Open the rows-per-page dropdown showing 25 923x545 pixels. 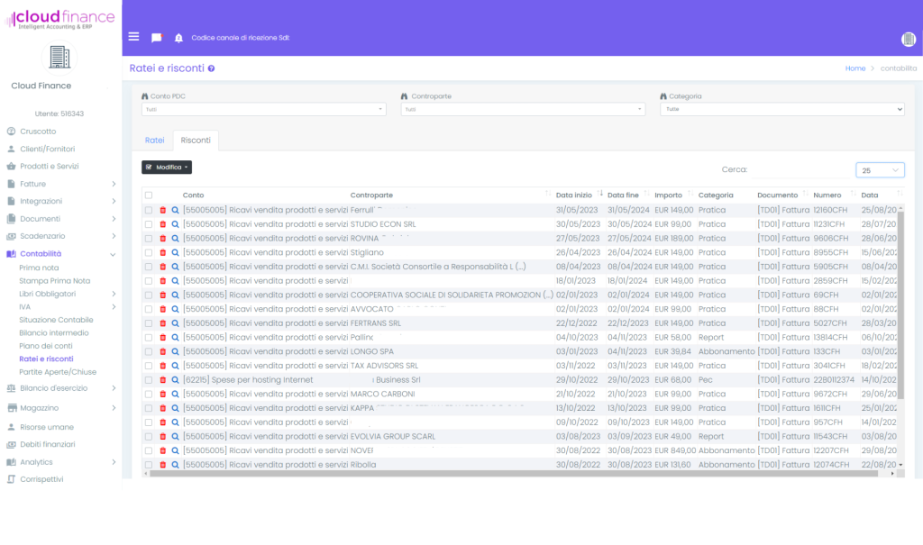[880, 170]
